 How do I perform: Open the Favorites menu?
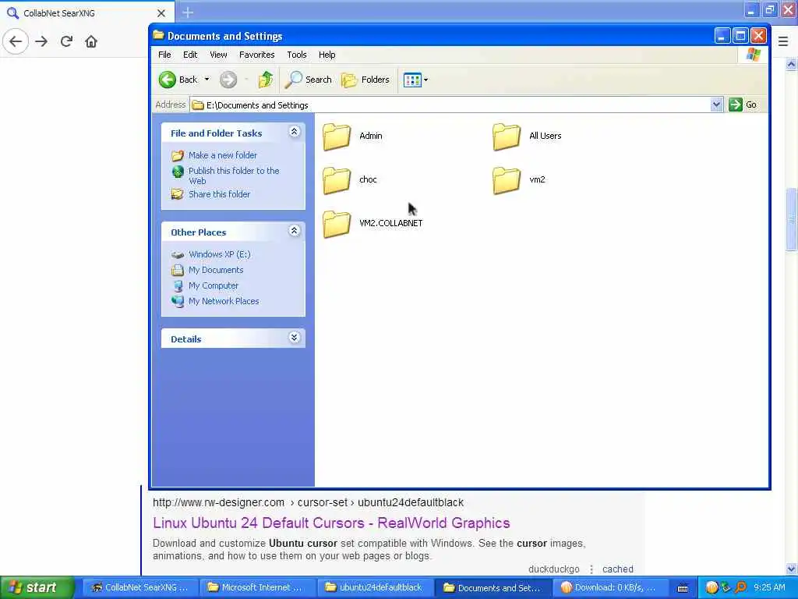tap(256, 55)
